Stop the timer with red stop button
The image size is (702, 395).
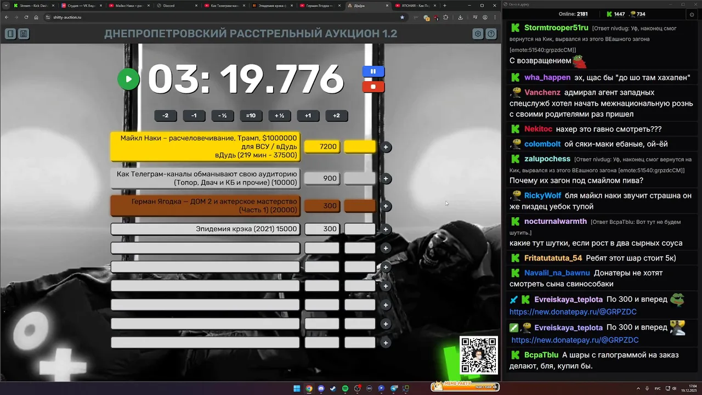tap(373, 87)
